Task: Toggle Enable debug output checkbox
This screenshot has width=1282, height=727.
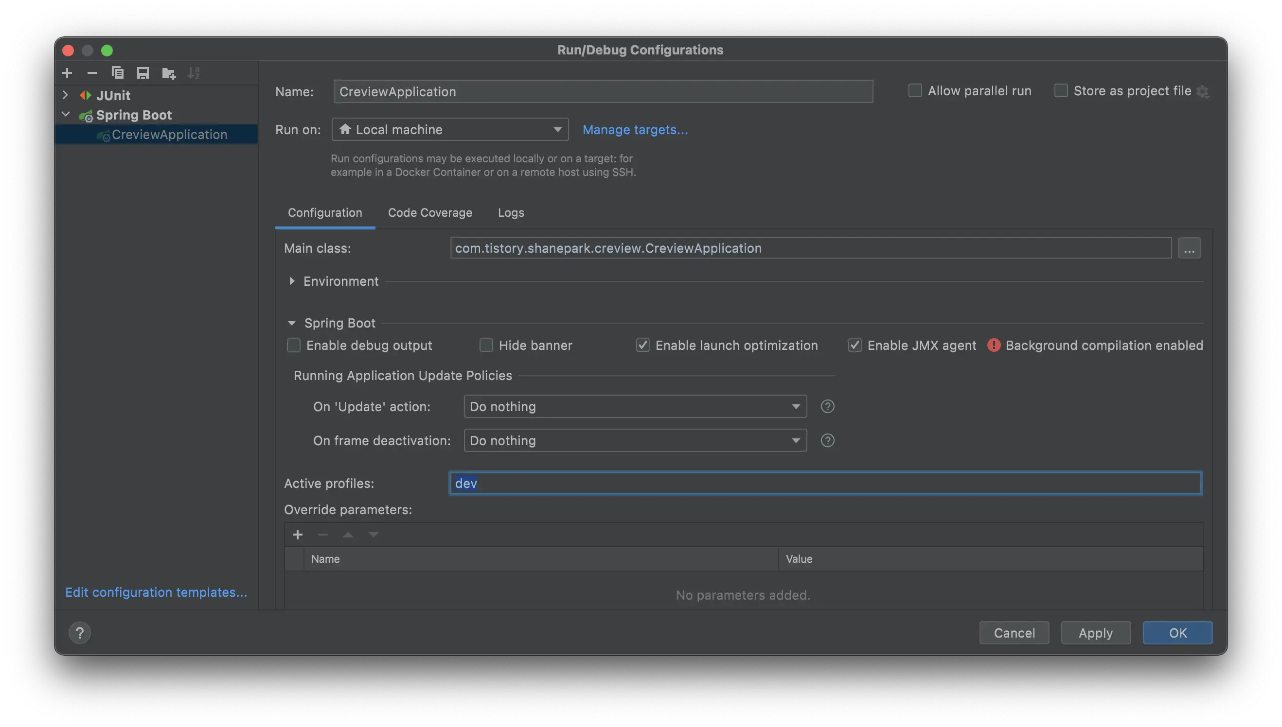Action: click(294, 345)
